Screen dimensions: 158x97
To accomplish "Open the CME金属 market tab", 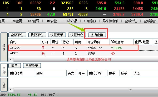I will [x=16, y=21].
